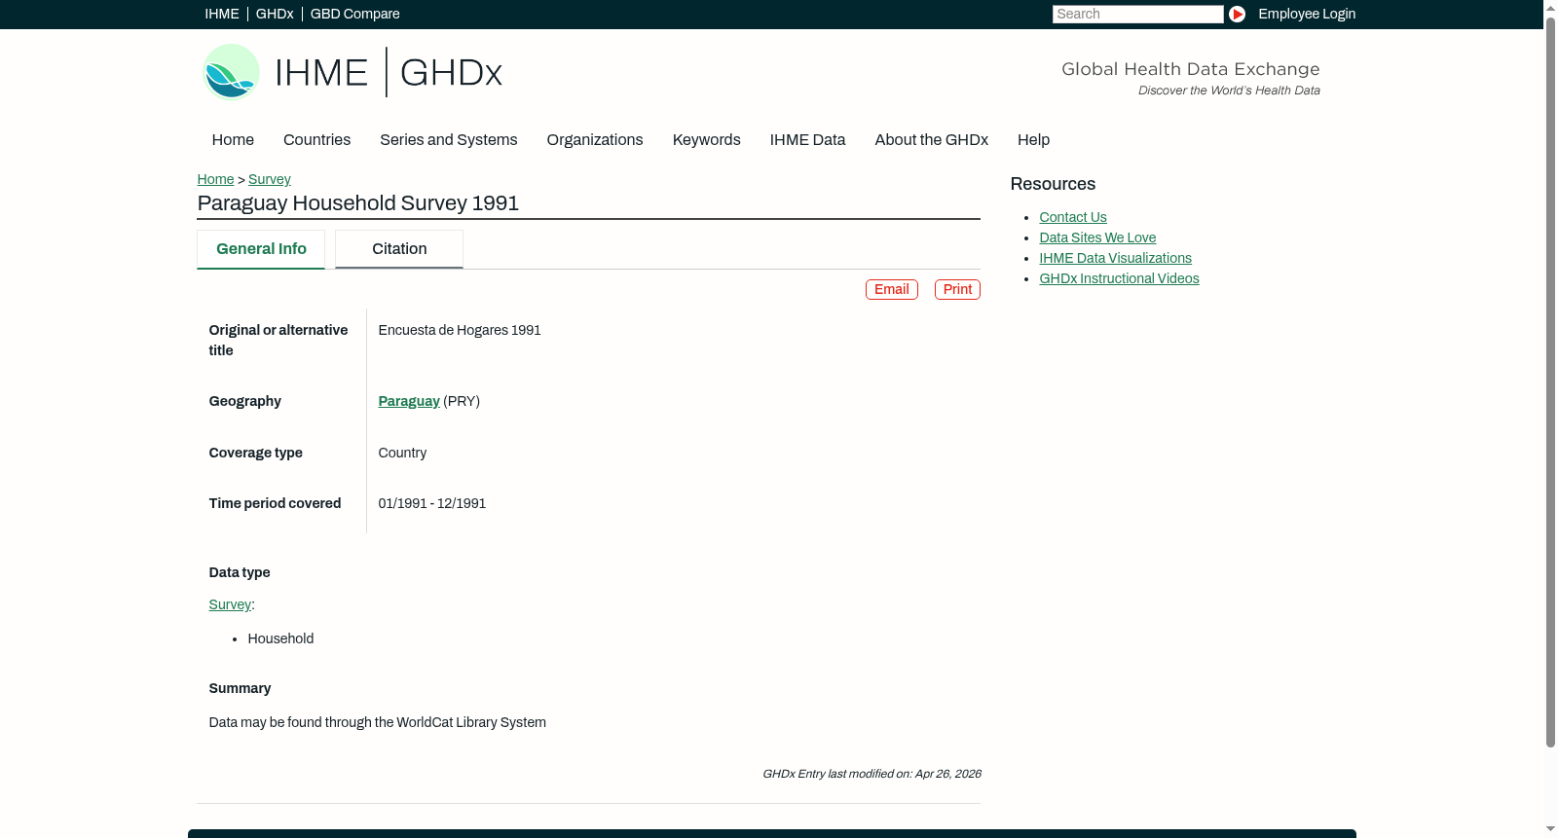Click the Coverage type label
Viewport: 1558px width, 838px height.
[x=256, y=453]
